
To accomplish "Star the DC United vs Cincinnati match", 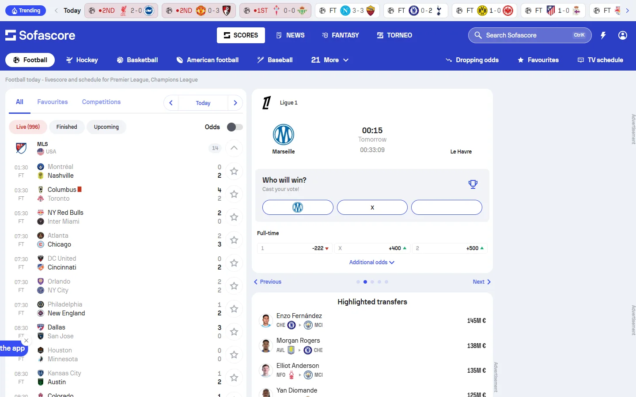I will tap(234, 263).
